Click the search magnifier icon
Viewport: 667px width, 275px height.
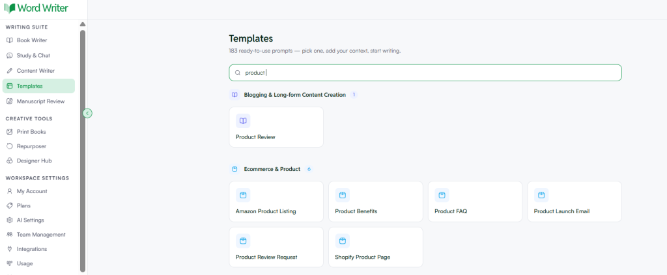point(238,73)
